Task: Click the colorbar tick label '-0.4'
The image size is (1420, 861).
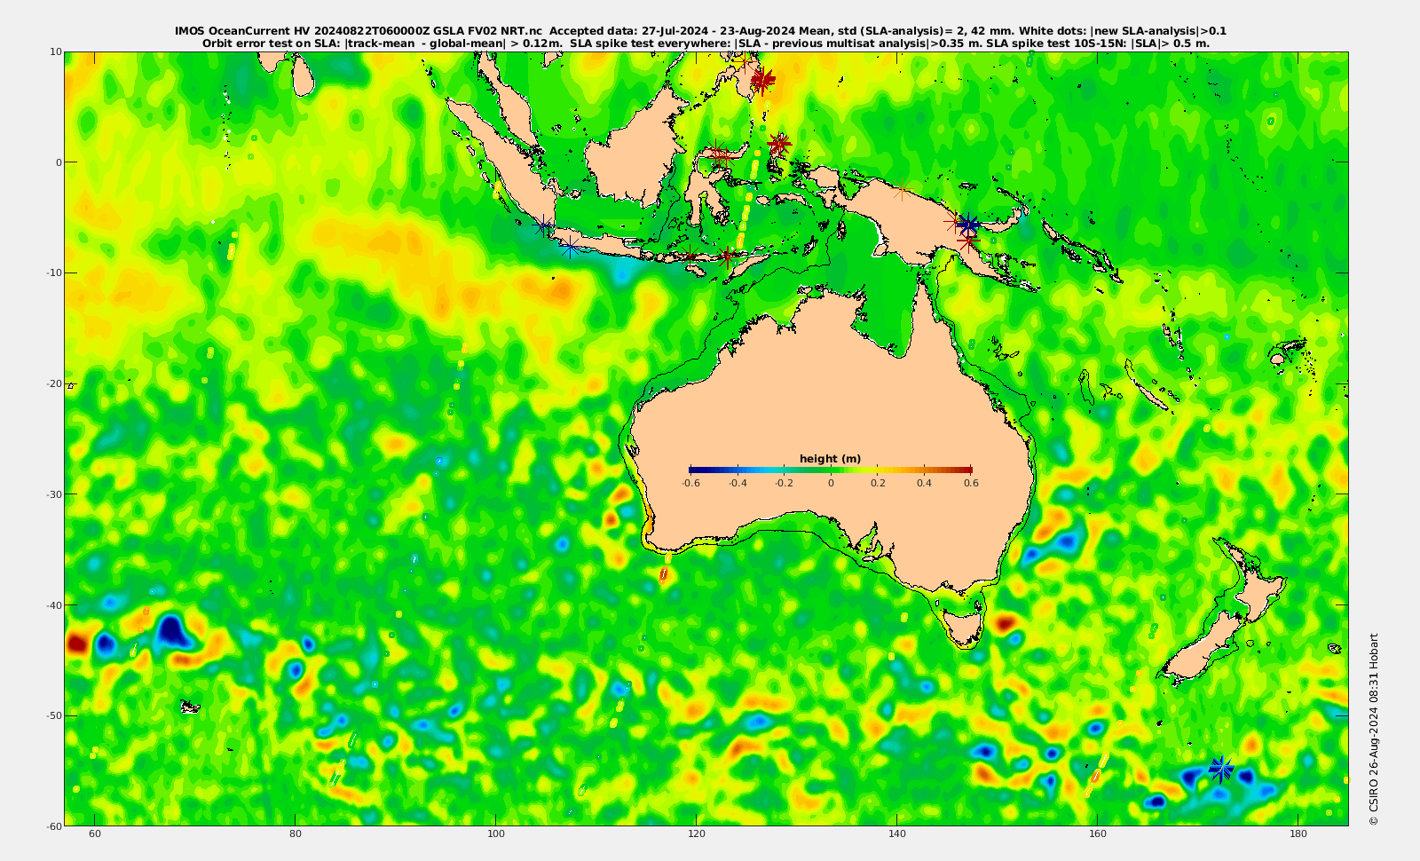Action: [738, 483]
